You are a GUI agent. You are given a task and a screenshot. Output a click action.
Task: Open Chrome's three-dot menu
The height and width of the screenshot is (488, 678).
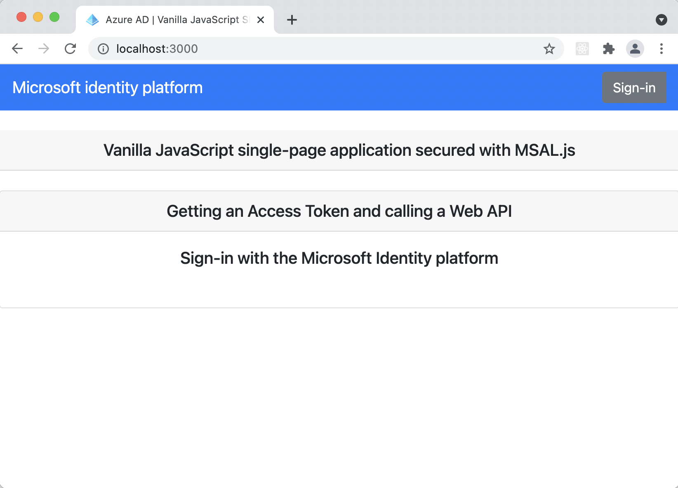[x=661, y=49]
